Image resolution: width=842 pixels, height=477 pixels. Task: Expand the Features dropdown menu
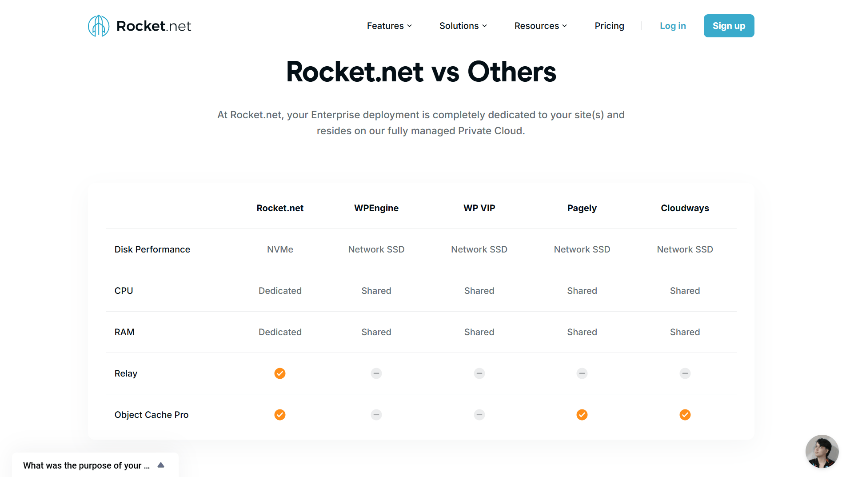(x=389, y=26)
